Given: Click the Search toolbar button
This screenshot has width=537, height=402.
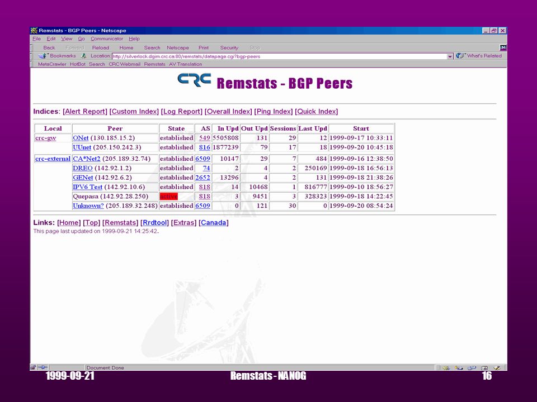Looking at the screenshot, I should coord(152,47).
